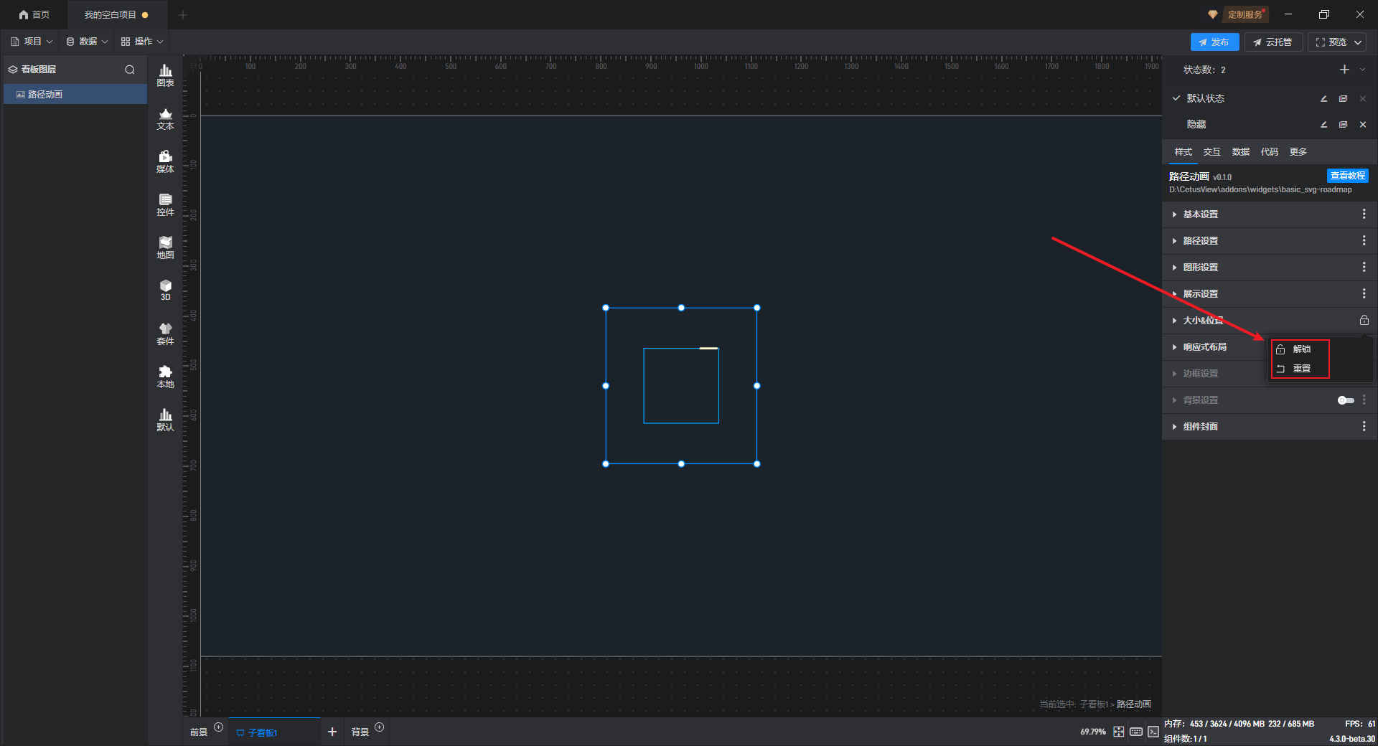The image size is (1378, 746).
Task: Open the 3D components panel
Action: (x=165, y=290)
